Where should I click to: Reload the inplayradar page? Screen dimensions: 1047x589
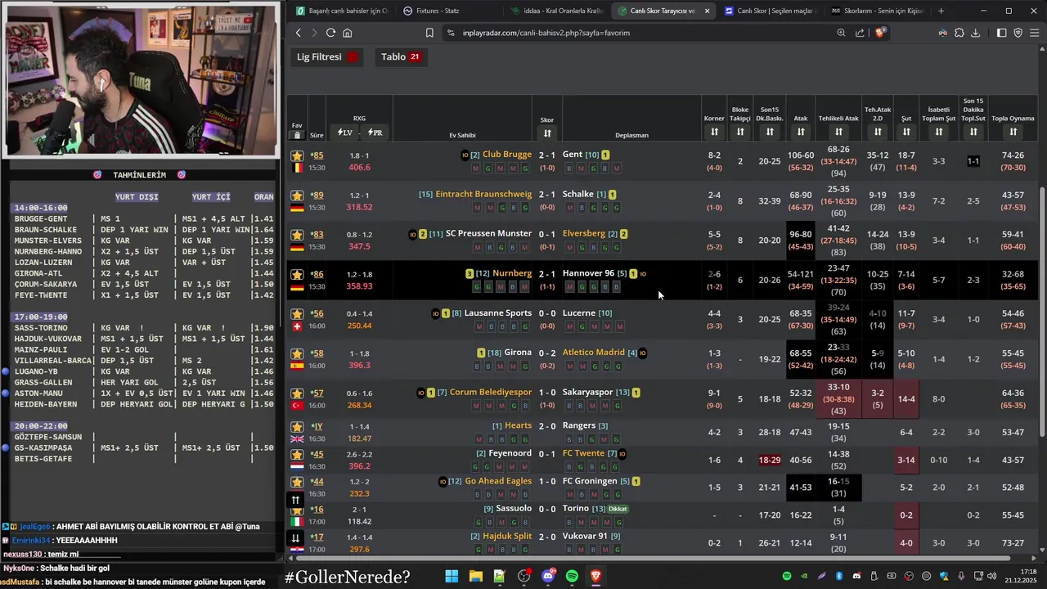click(x=330, y=33)
